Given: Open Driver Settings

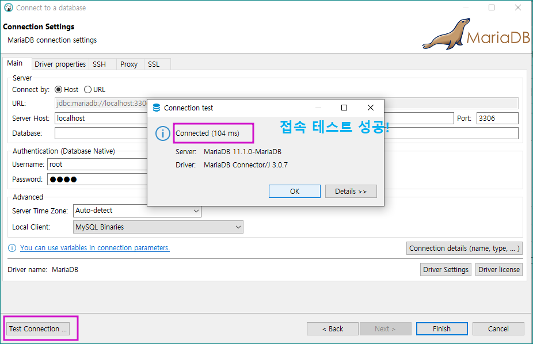Looking at the screenshot, I should click(446, 270).
